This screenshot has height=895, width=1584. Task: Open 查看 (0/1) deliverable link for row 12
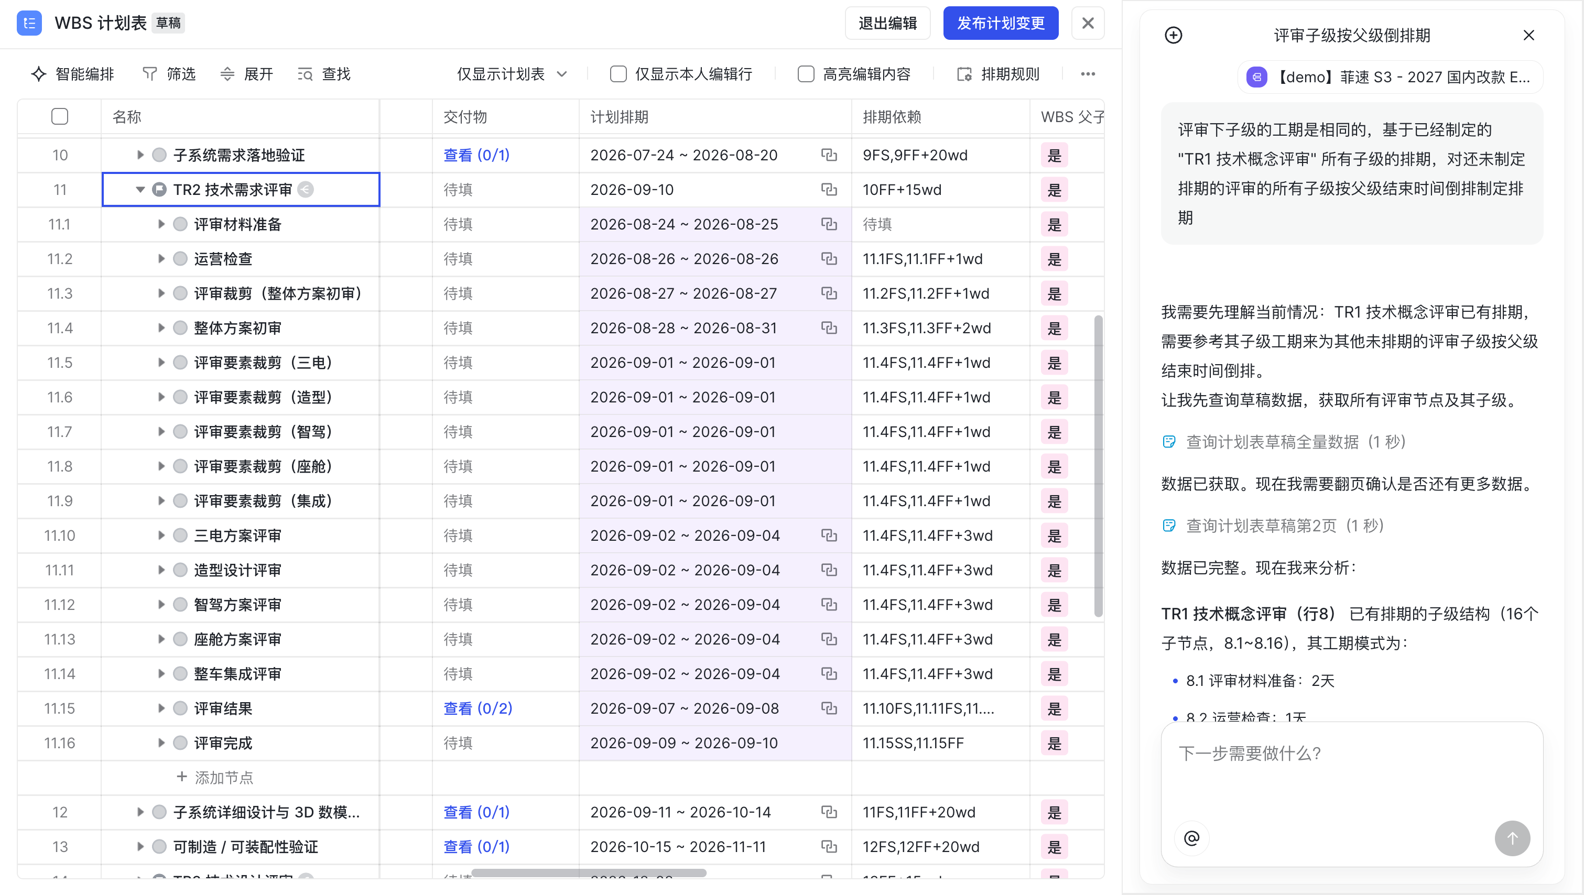pyautogui.click(x=476, y=812)
